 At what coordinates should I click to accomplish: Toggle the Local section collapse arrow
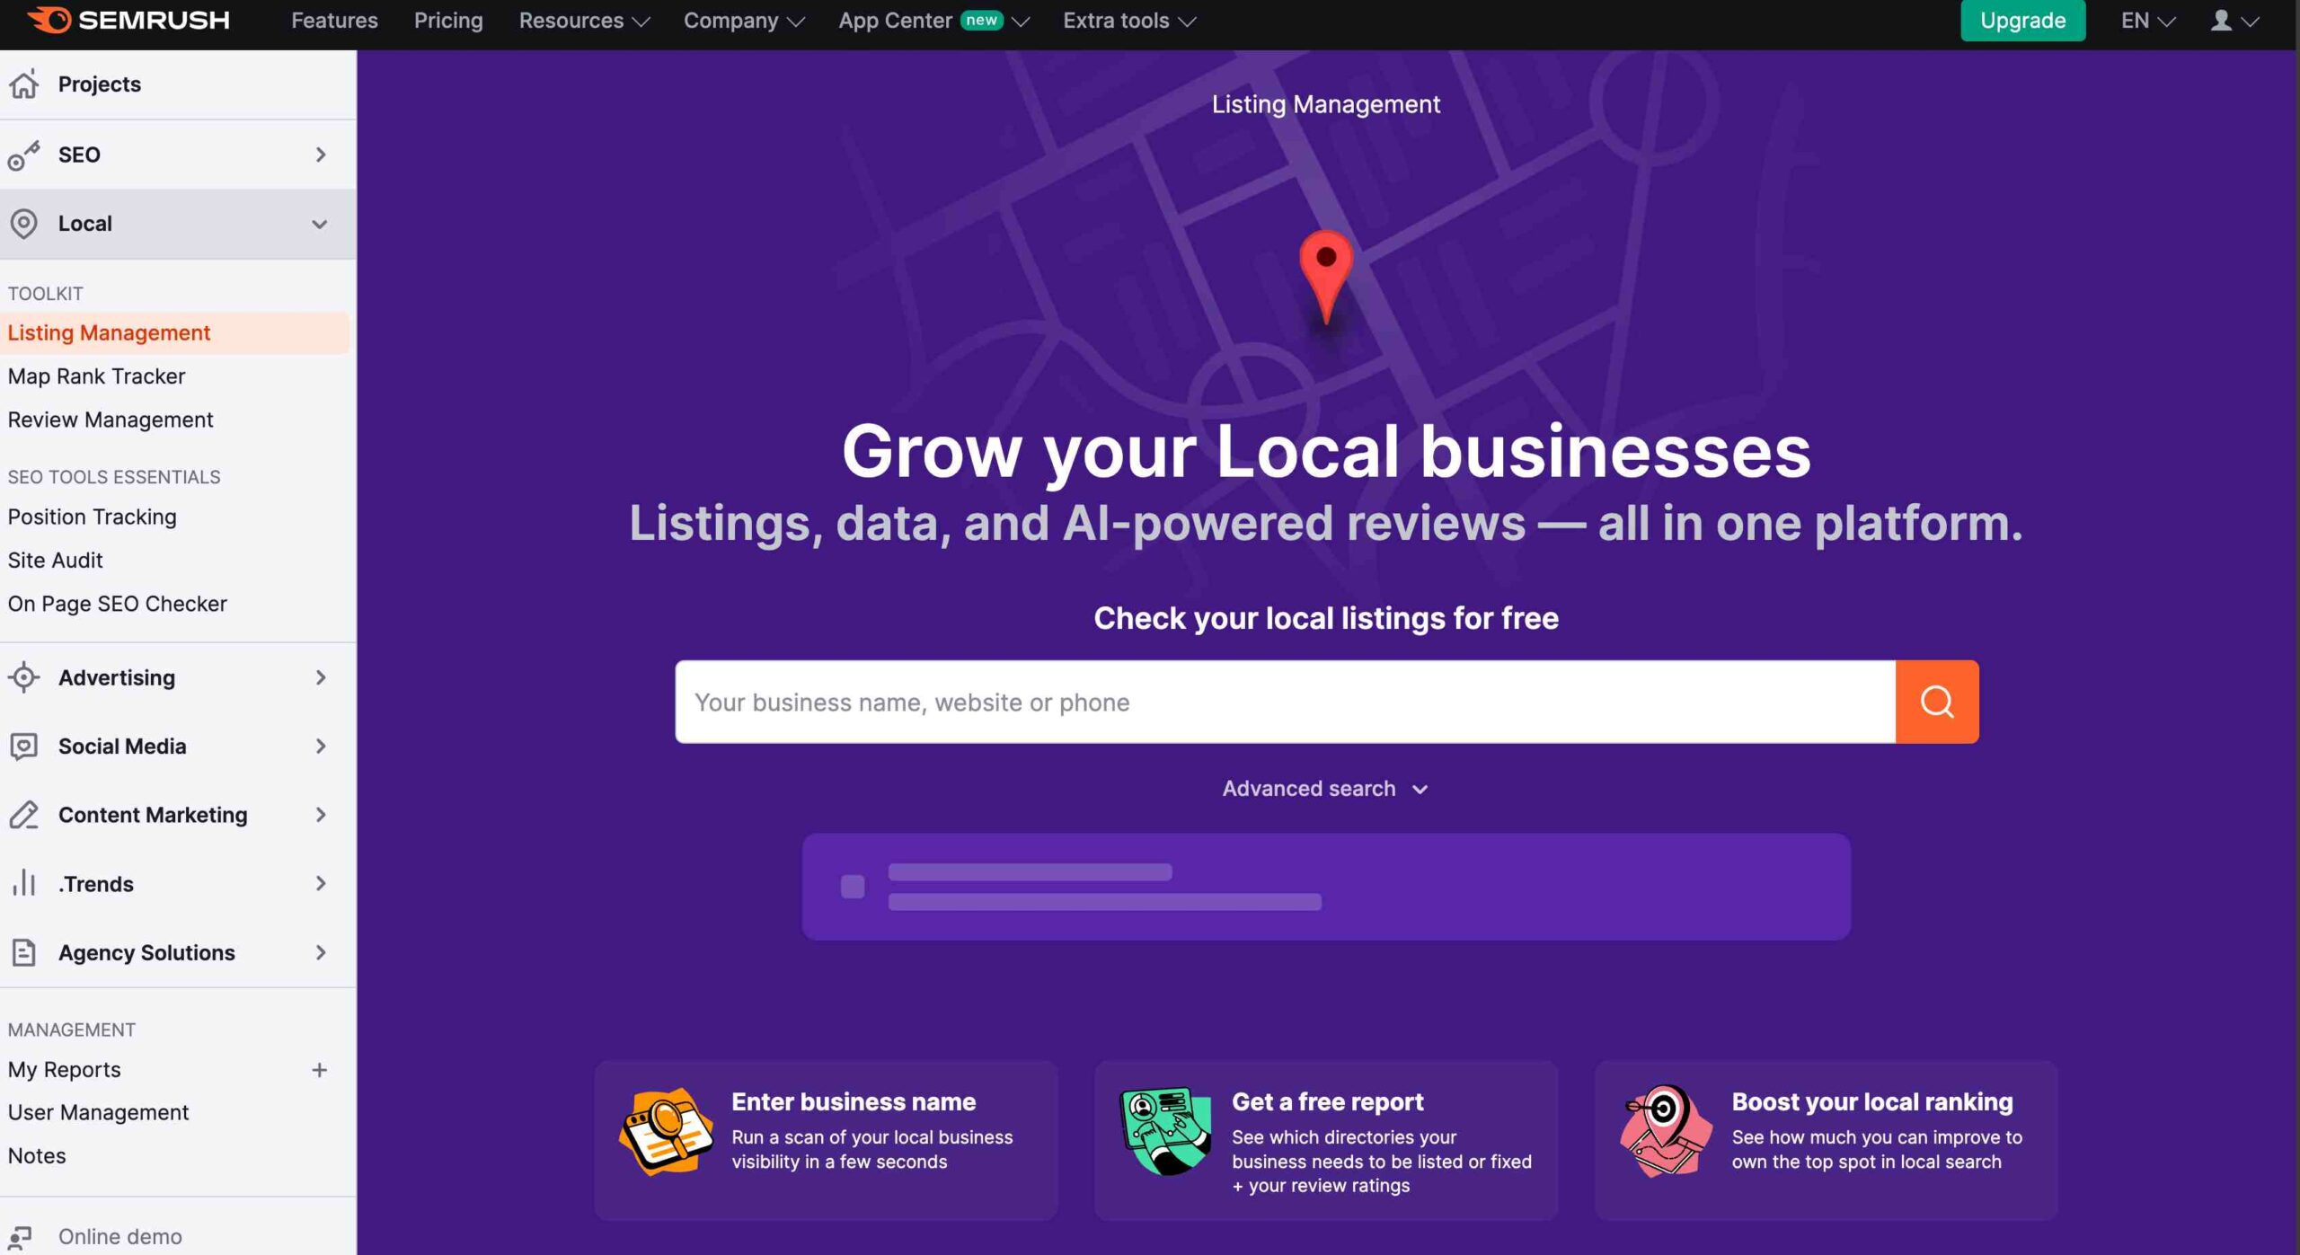click(x=320, y=223)
